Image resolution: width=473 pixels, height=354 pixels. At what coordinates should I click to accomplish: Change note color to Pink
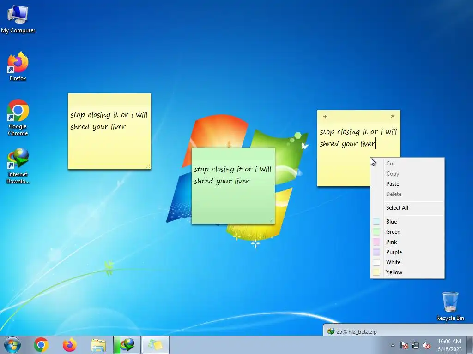tap(407, 242)
